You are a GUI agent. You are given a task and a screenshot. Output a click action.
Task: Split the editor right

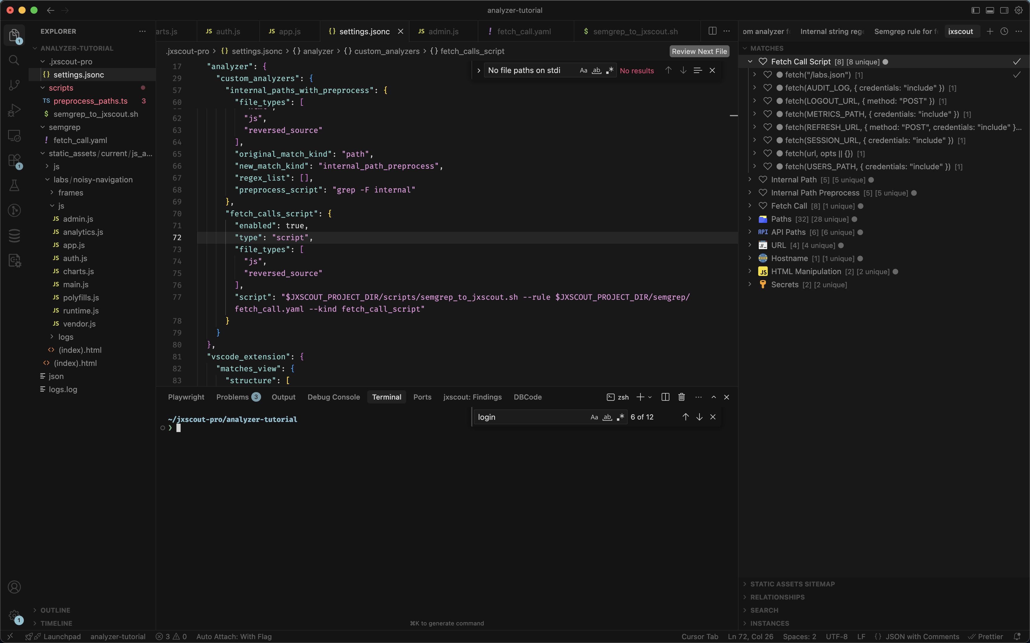click(712, 31)
